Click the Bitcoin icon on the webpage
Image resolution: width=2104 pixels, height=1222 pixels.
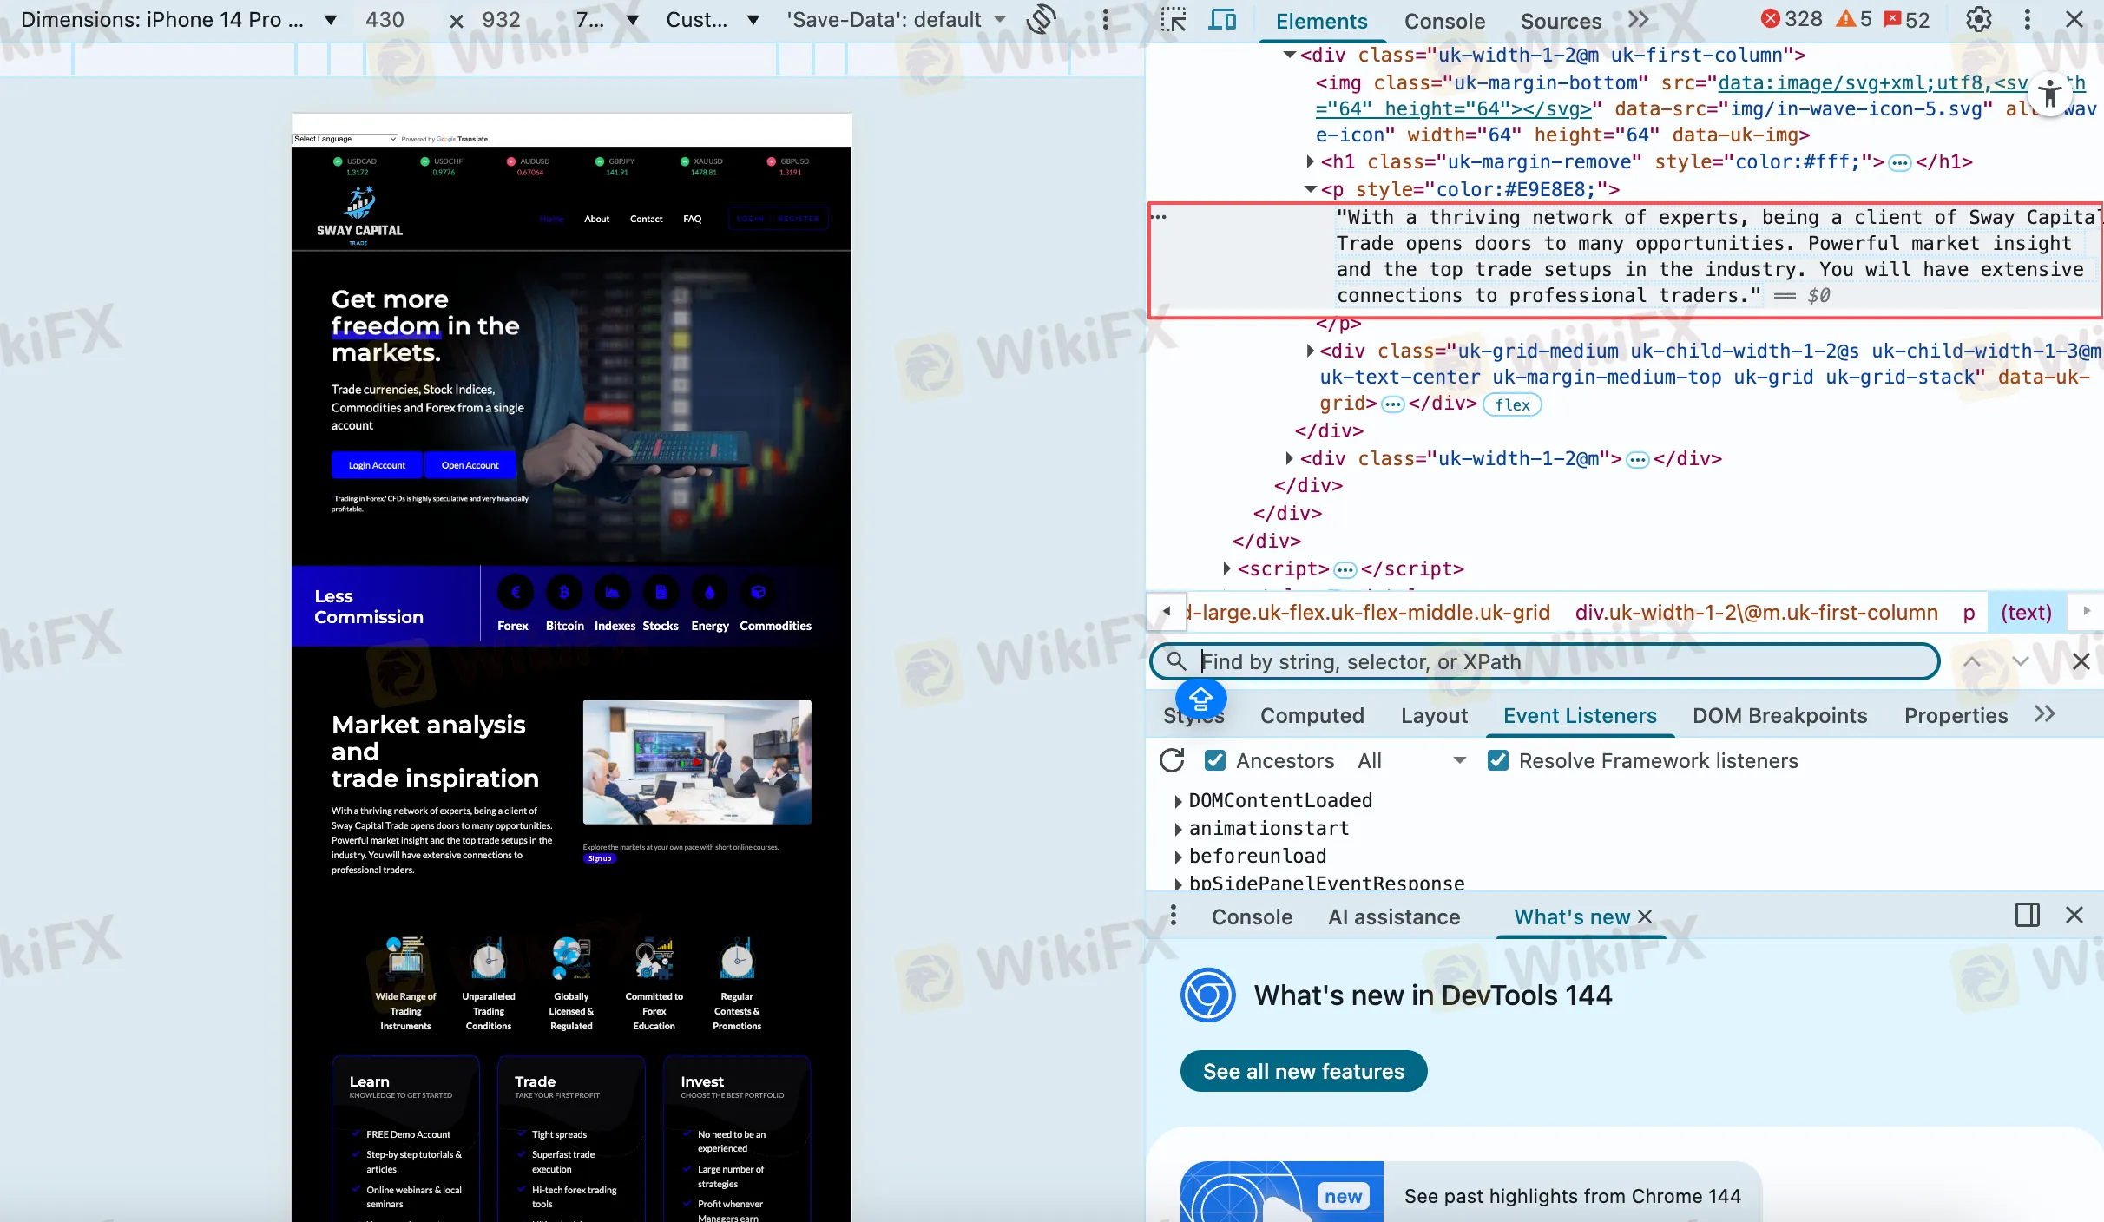pos(564,593)
